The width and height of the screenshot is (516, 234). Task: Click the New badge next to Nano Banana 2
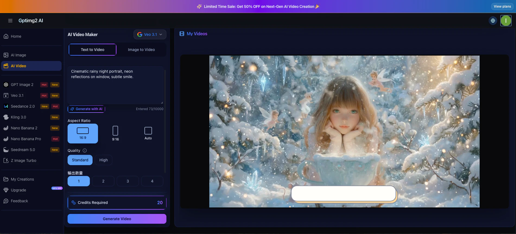55,128
